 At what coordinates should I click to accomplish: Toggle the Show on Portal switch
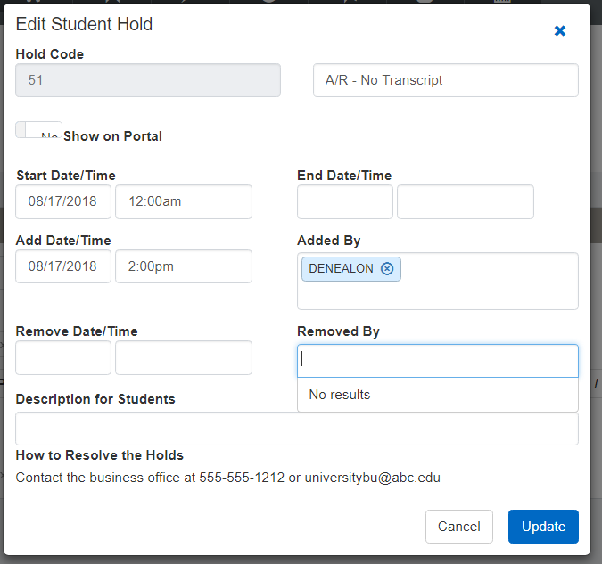[x=38, y=131]
